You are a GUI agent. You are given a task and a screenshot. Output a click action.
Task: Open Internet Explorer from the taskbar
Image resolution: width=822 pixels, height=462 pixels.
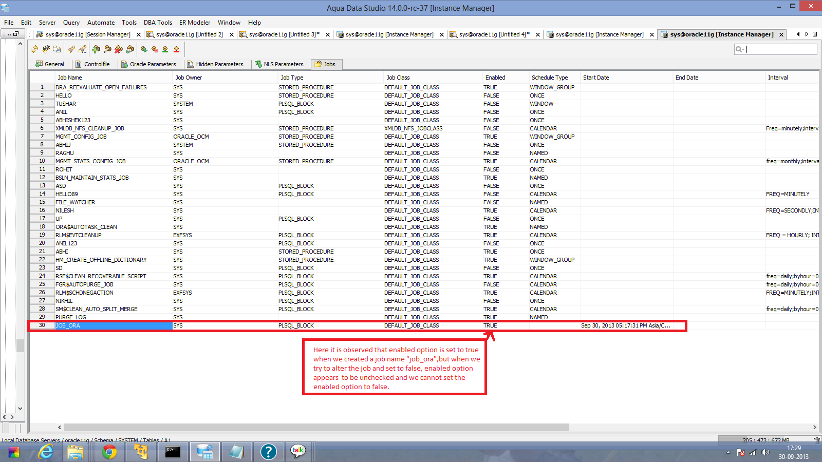pos(46,452)
